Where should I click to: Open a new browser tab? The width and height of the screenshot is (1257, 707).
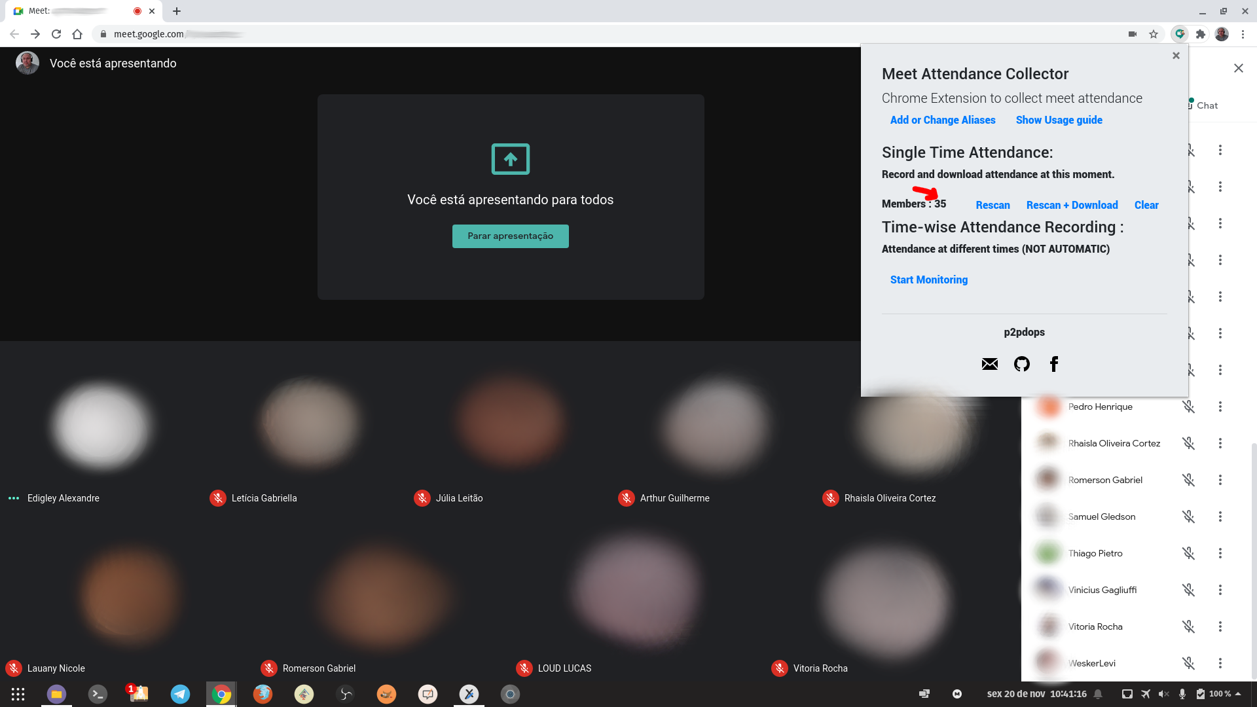click(x=177, y=11)
